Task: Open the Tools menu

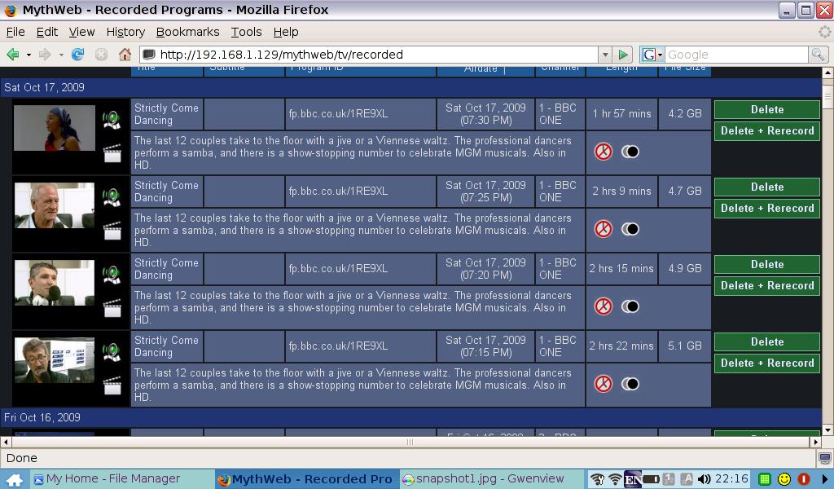Action: [246, 32]
